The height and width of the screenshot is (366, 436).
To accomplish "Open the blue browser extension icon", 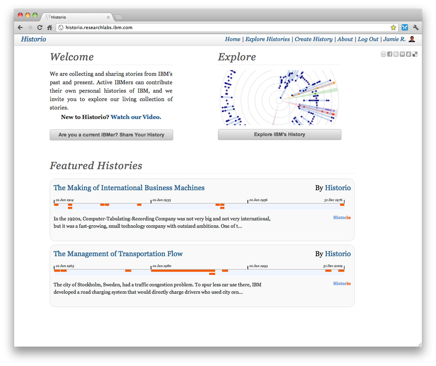I will 405,27.
